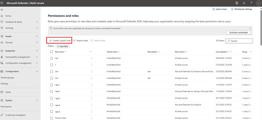This screenshot has width=262, height=120.
Task: Check the box for role 'test 4'
Action: click(51, 105)
